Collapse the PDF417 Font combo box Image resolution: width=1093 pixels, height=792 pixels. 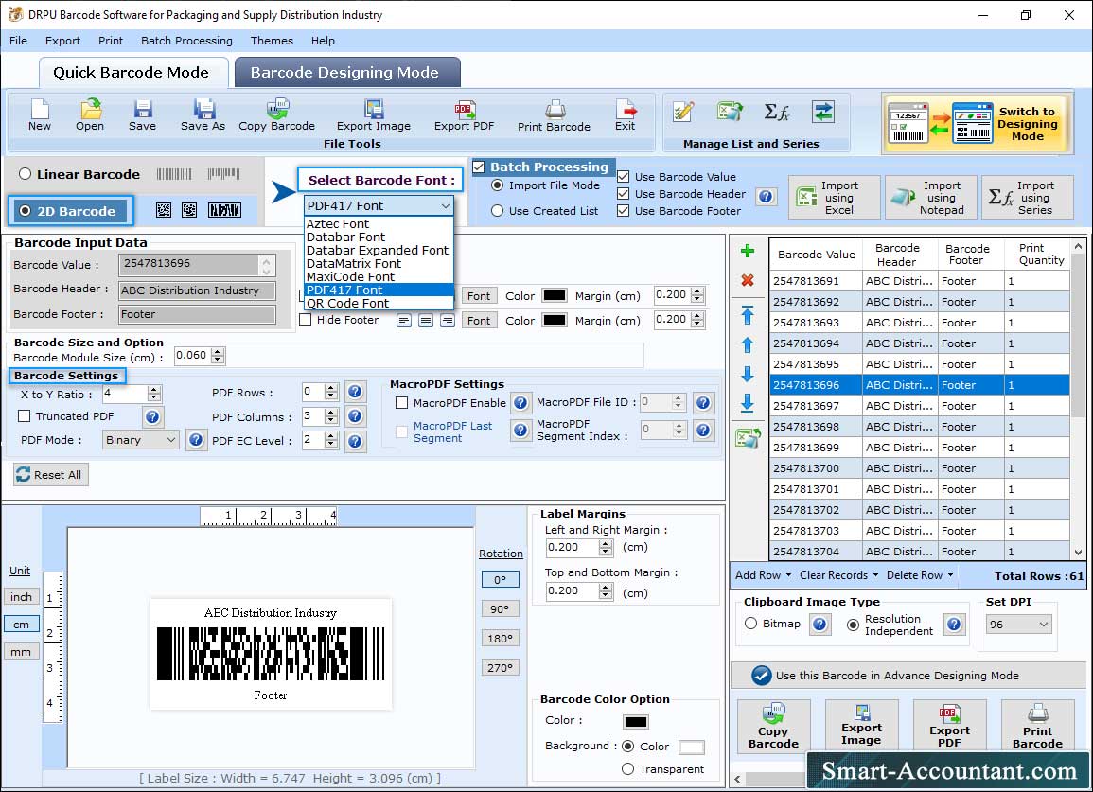click(446, 205)
